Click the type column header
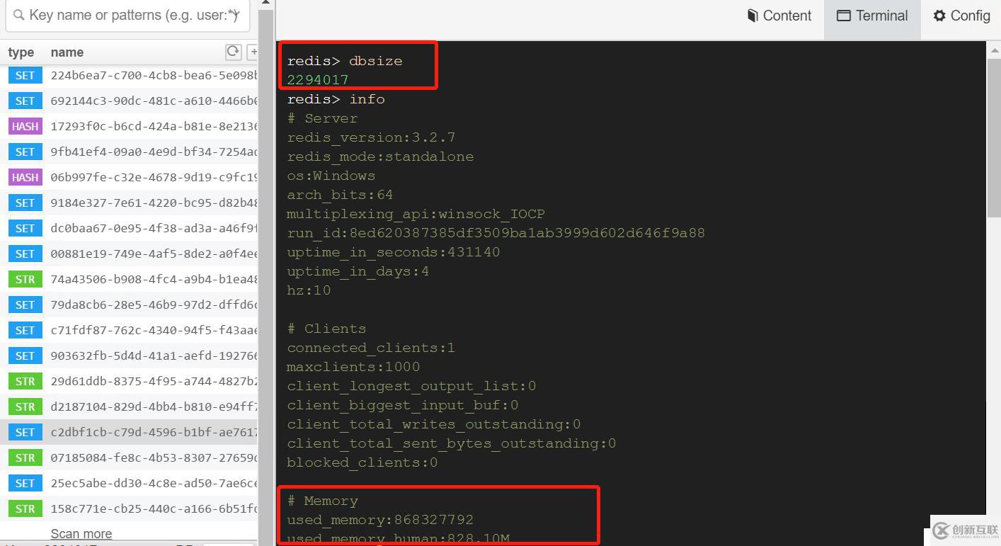Screen dimensions: 1001x546 (x=21, y=52)
